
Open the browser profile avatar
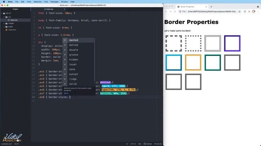click(254, 12)
